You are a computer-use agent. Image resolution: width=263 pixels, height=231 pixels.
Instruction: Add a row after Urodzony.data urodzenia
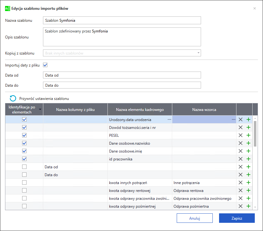pos(248,119)
